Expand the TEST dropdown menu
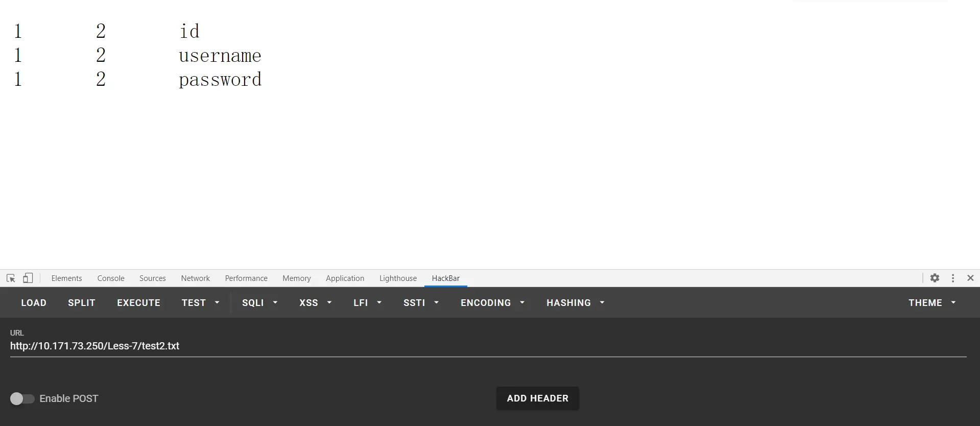The height and width of the screenshot is (426, 980). click(x=201, y=303)
